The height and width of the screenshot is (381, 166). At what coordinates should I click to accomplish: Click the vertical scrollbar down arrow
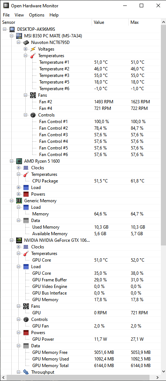tap(163, 371)
